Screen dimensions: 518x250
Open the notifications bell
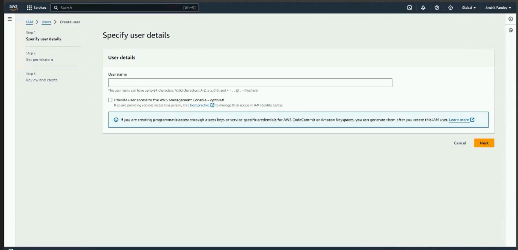pos(423,7)
